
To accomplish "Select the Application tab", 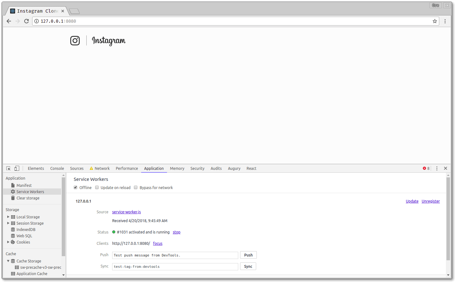I will coord(154,169).
